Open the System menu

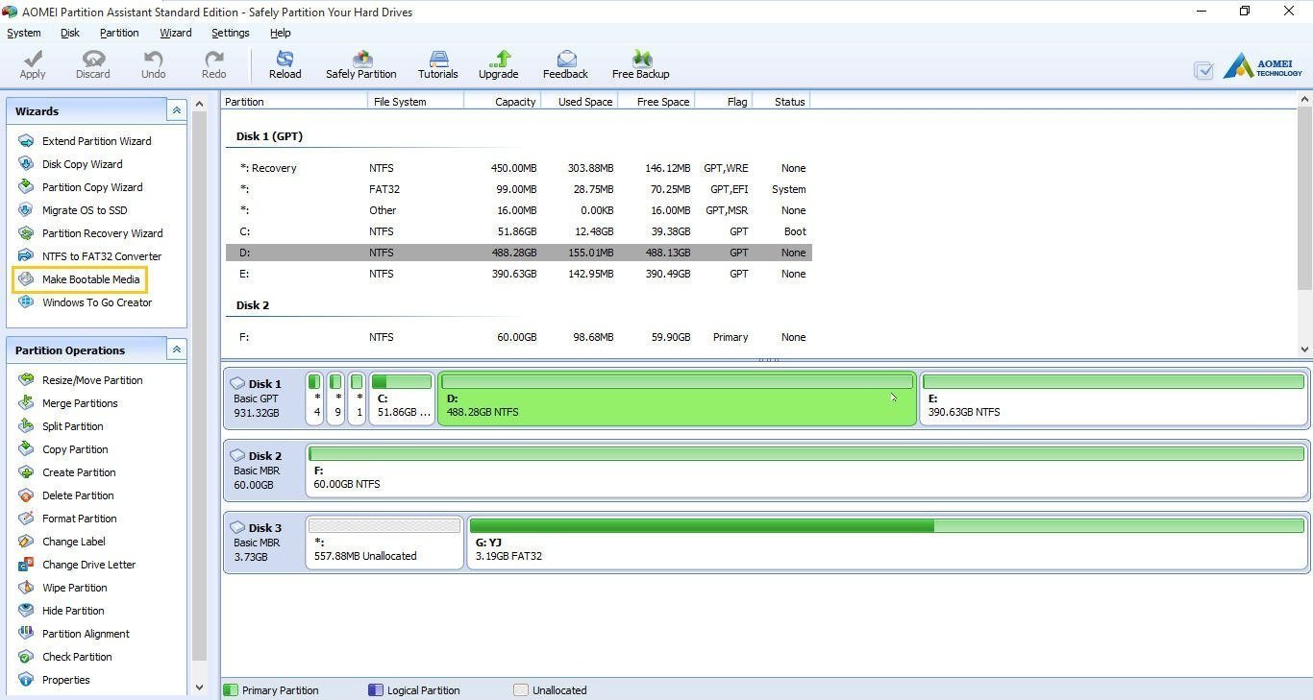coord(24,33)
